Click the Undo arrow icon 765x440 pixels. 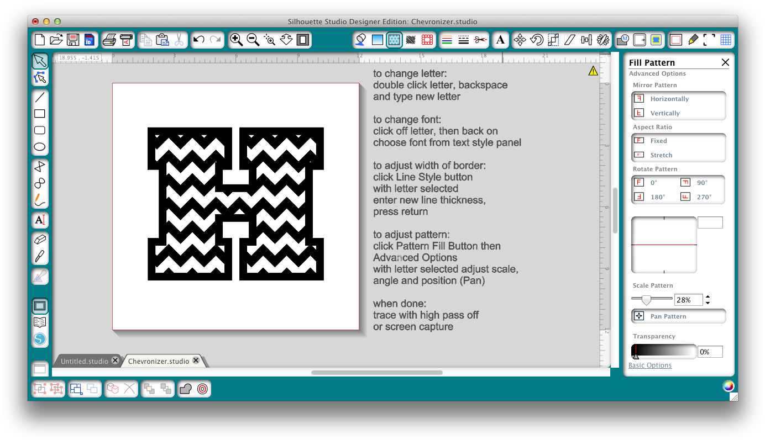(x=199, y=40)
